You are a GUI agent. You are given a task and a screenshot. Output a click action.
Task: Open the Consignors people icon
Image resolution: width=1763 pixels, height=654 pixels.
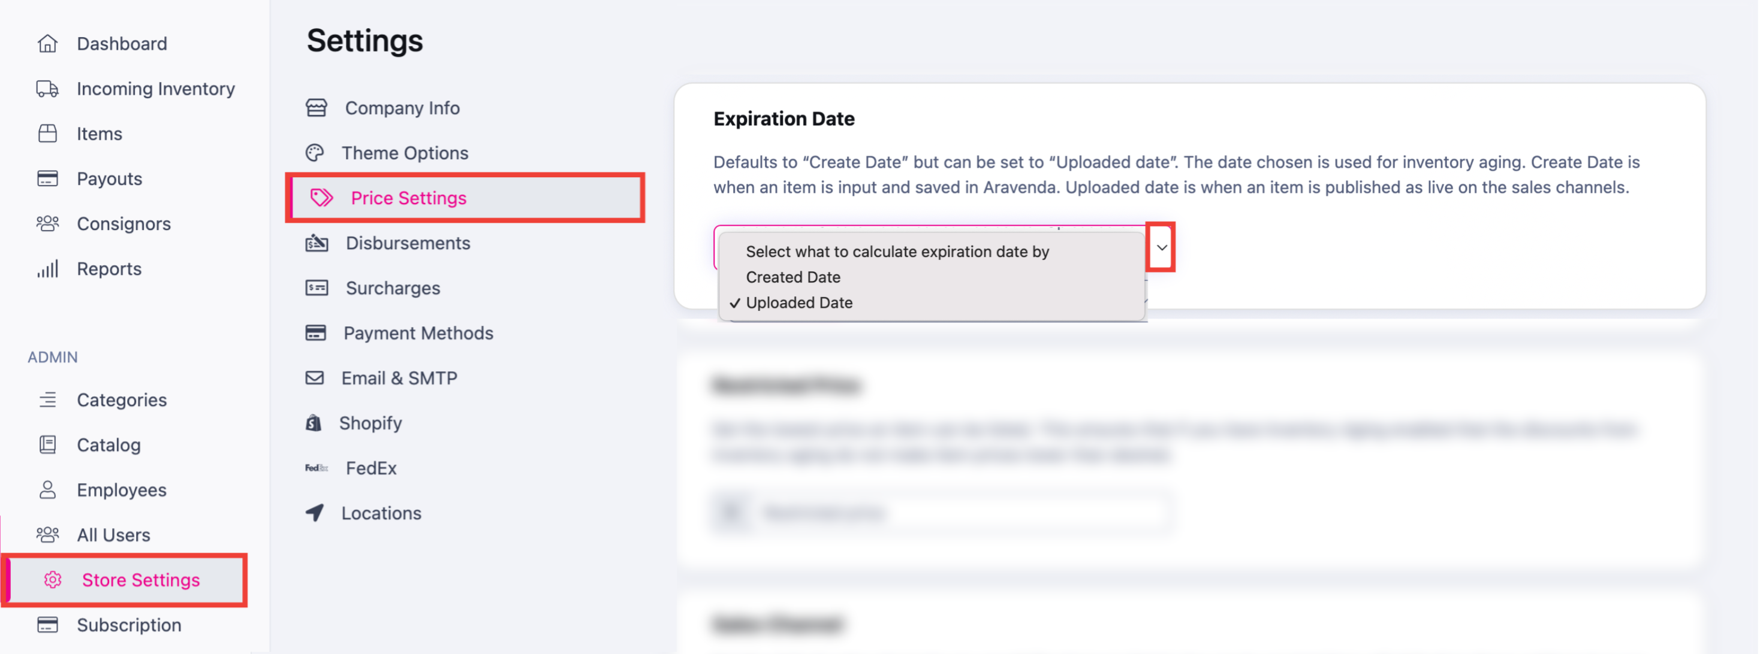coord(47,224)
